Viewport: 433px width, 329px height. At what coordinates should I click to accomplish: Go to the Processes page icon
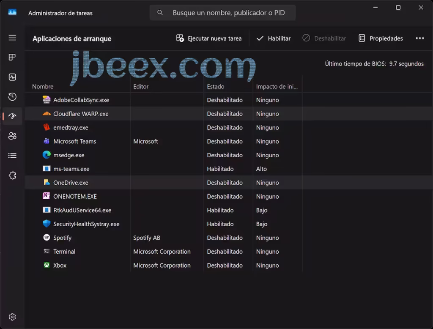pos(12,57)
